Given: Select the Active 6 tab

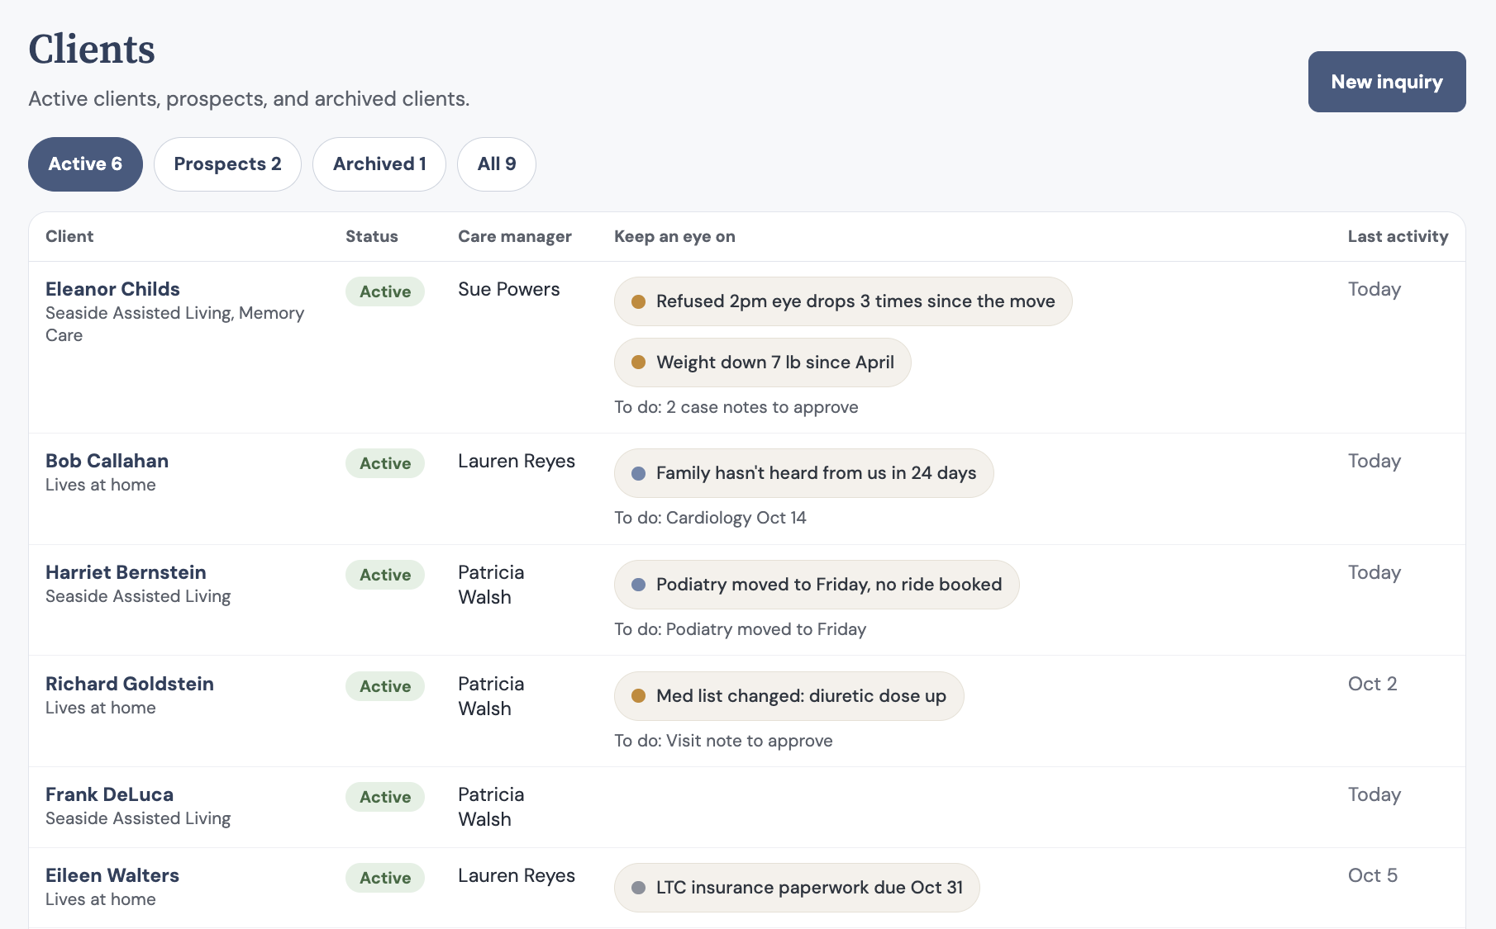Looking at the screenshot, I should pos(85,164).
